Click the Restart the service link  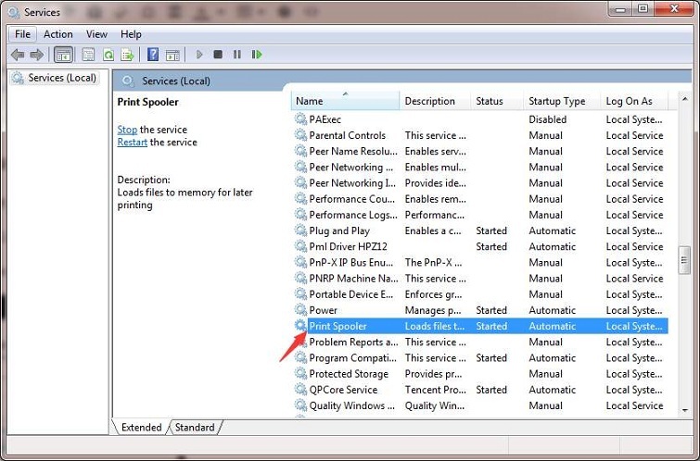(x=132, y=143)
